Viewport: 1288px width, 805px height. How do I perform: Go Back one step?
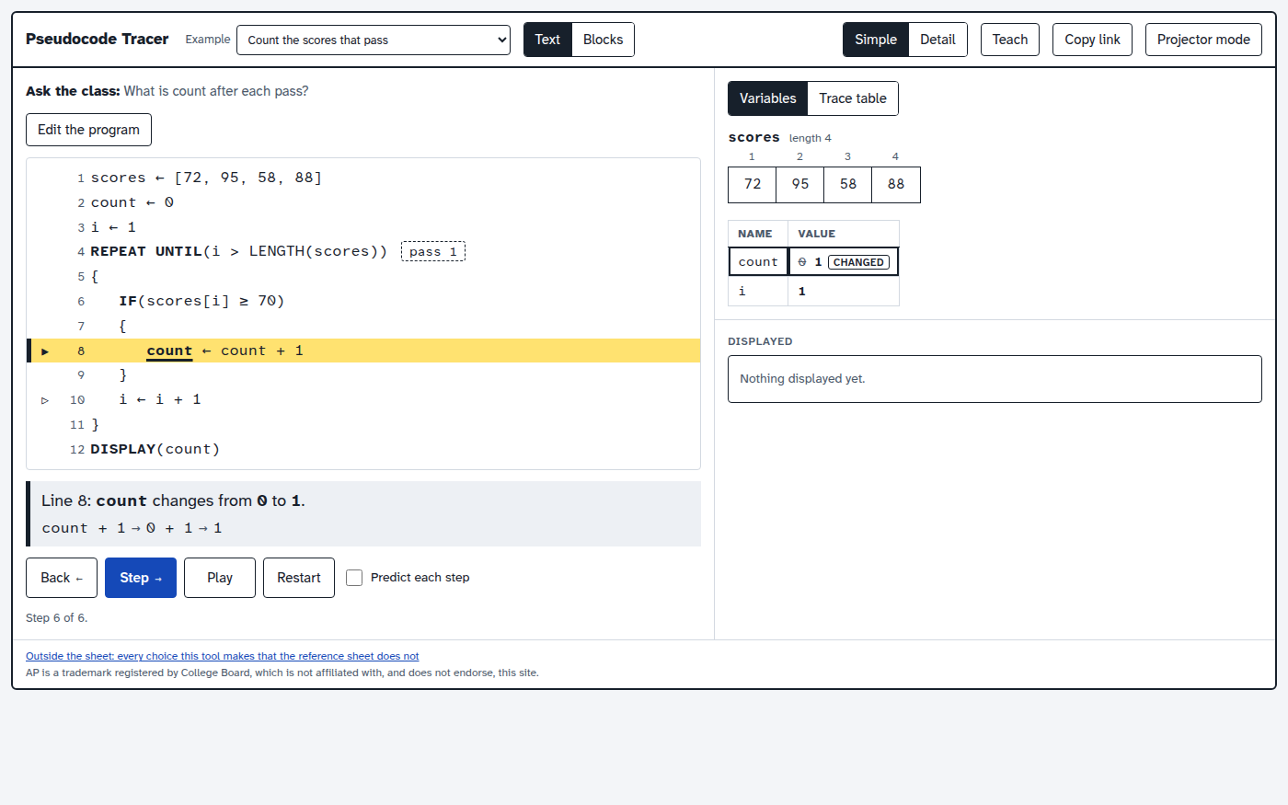coord(62,578)
